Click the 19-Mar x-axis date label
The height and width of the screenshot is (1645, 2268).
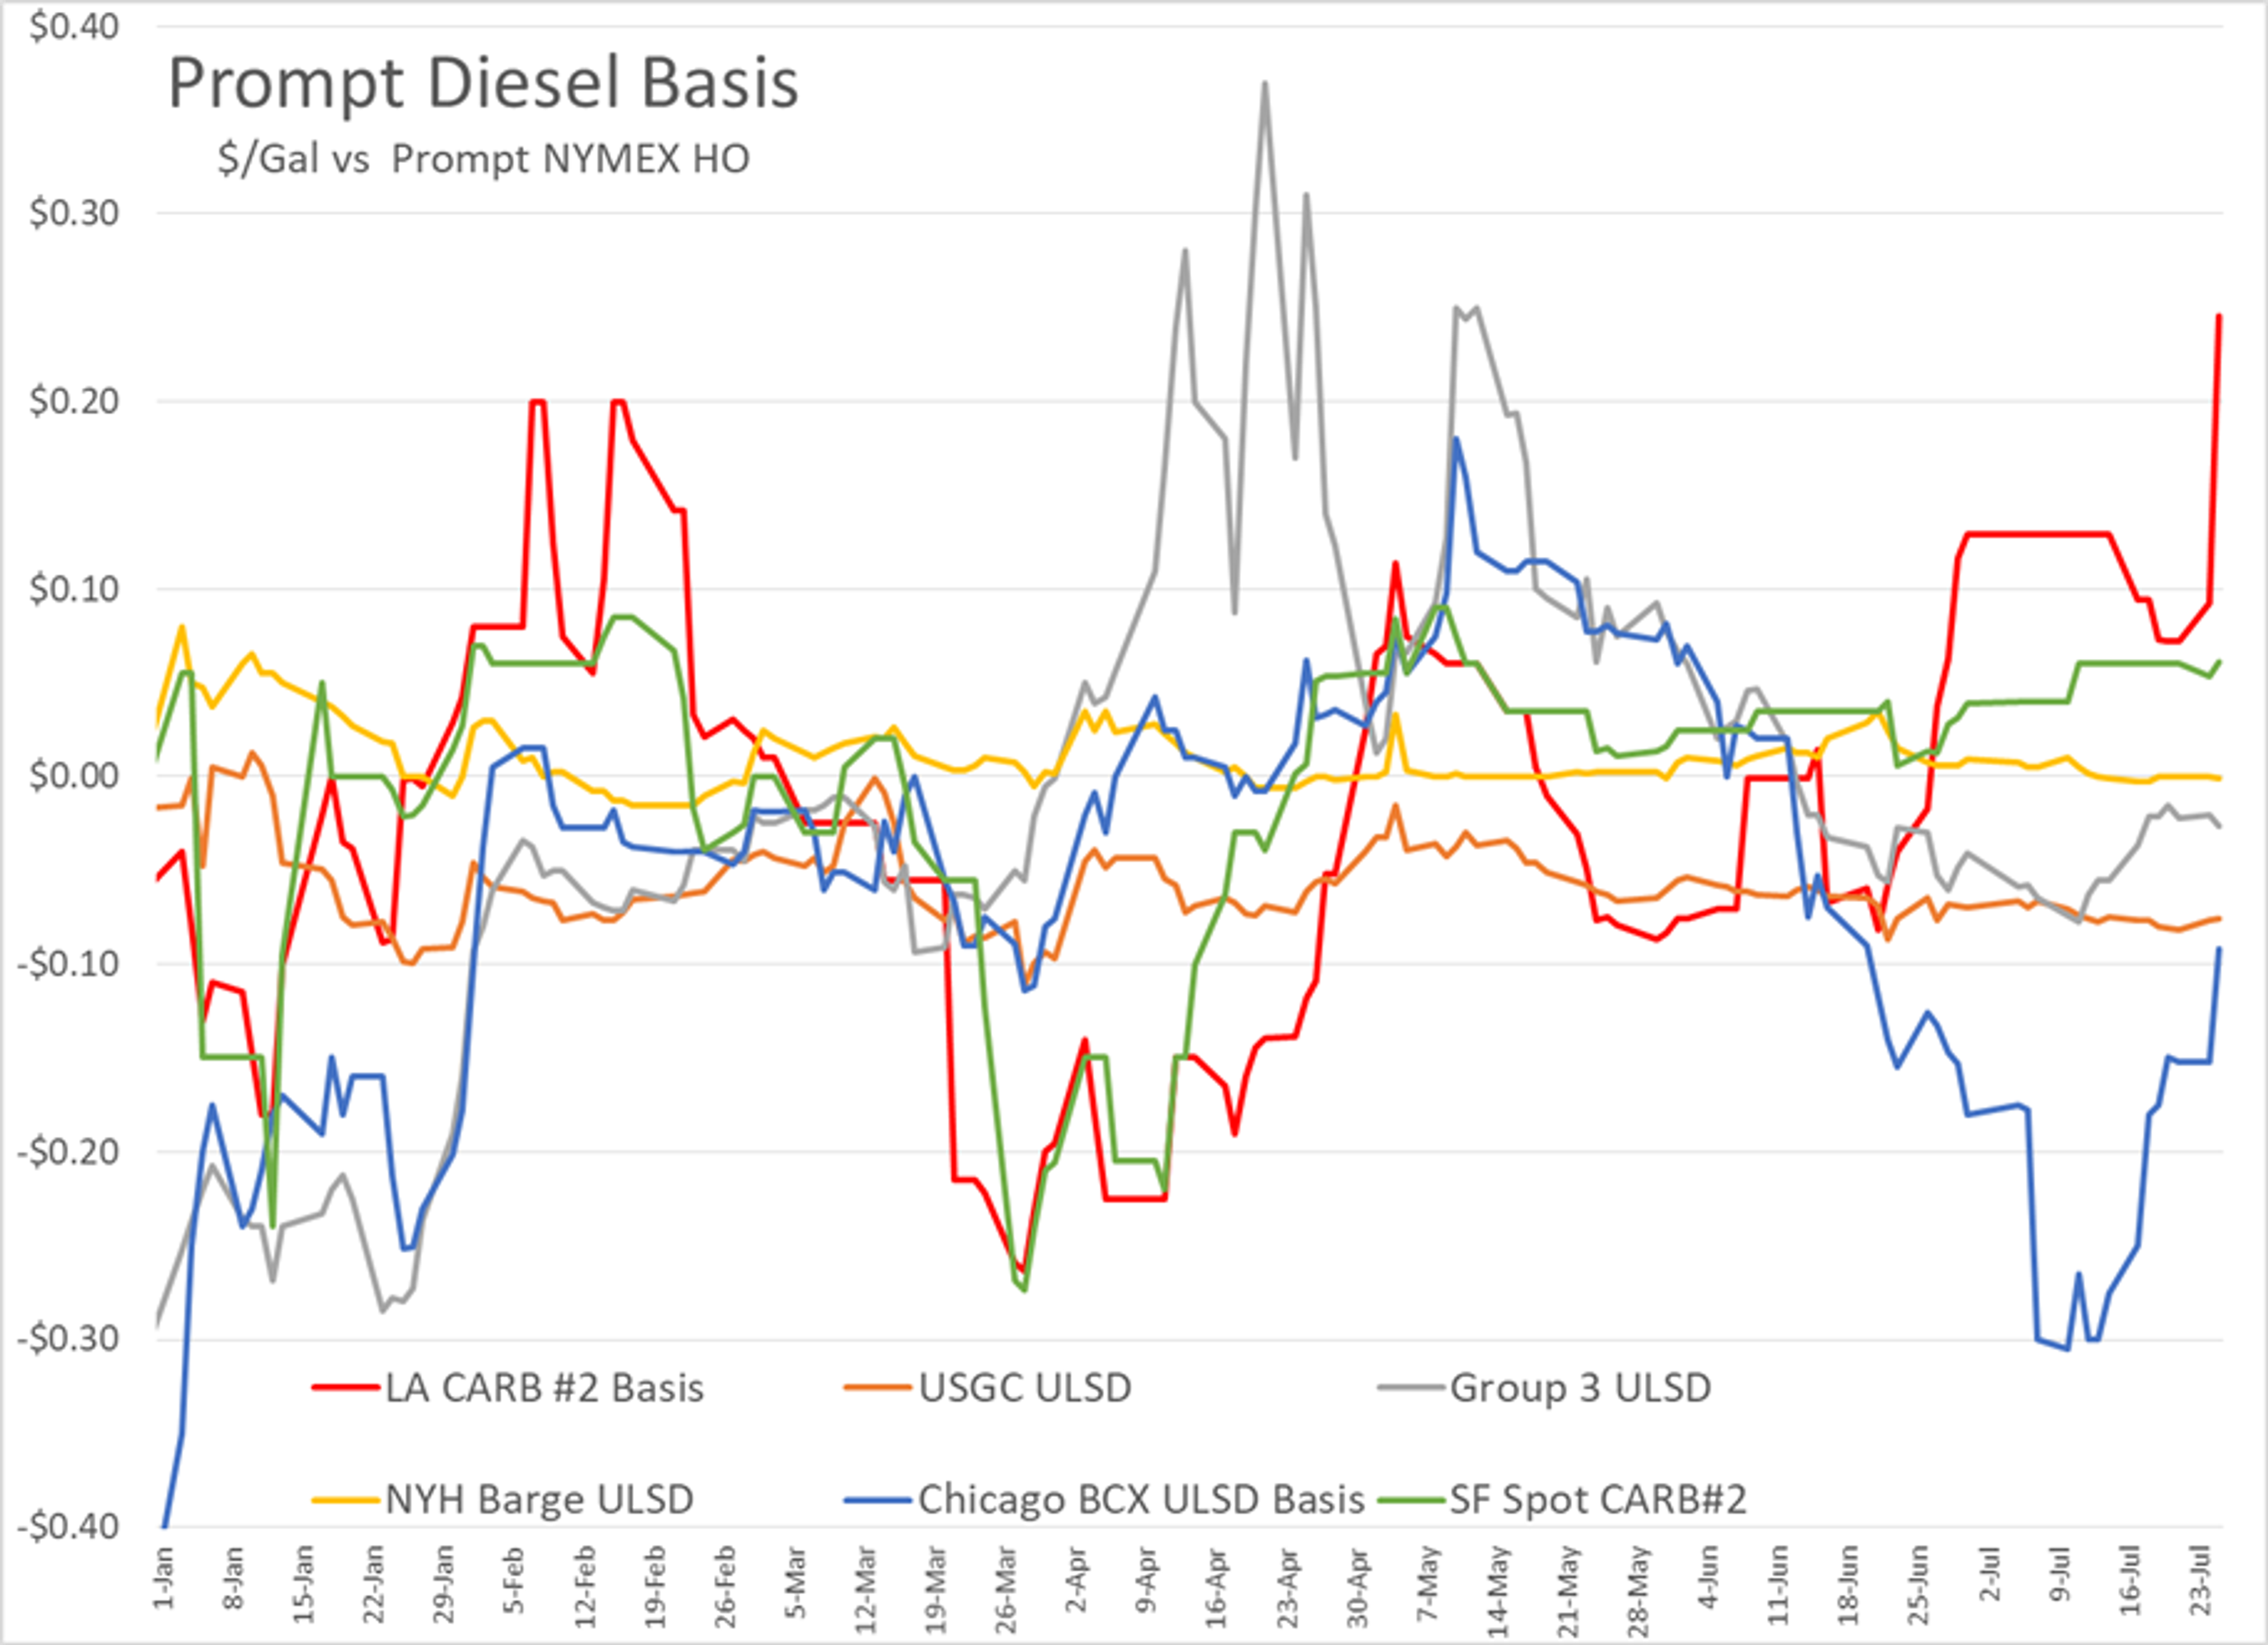pyautogui.click(x=936, y=1588)
